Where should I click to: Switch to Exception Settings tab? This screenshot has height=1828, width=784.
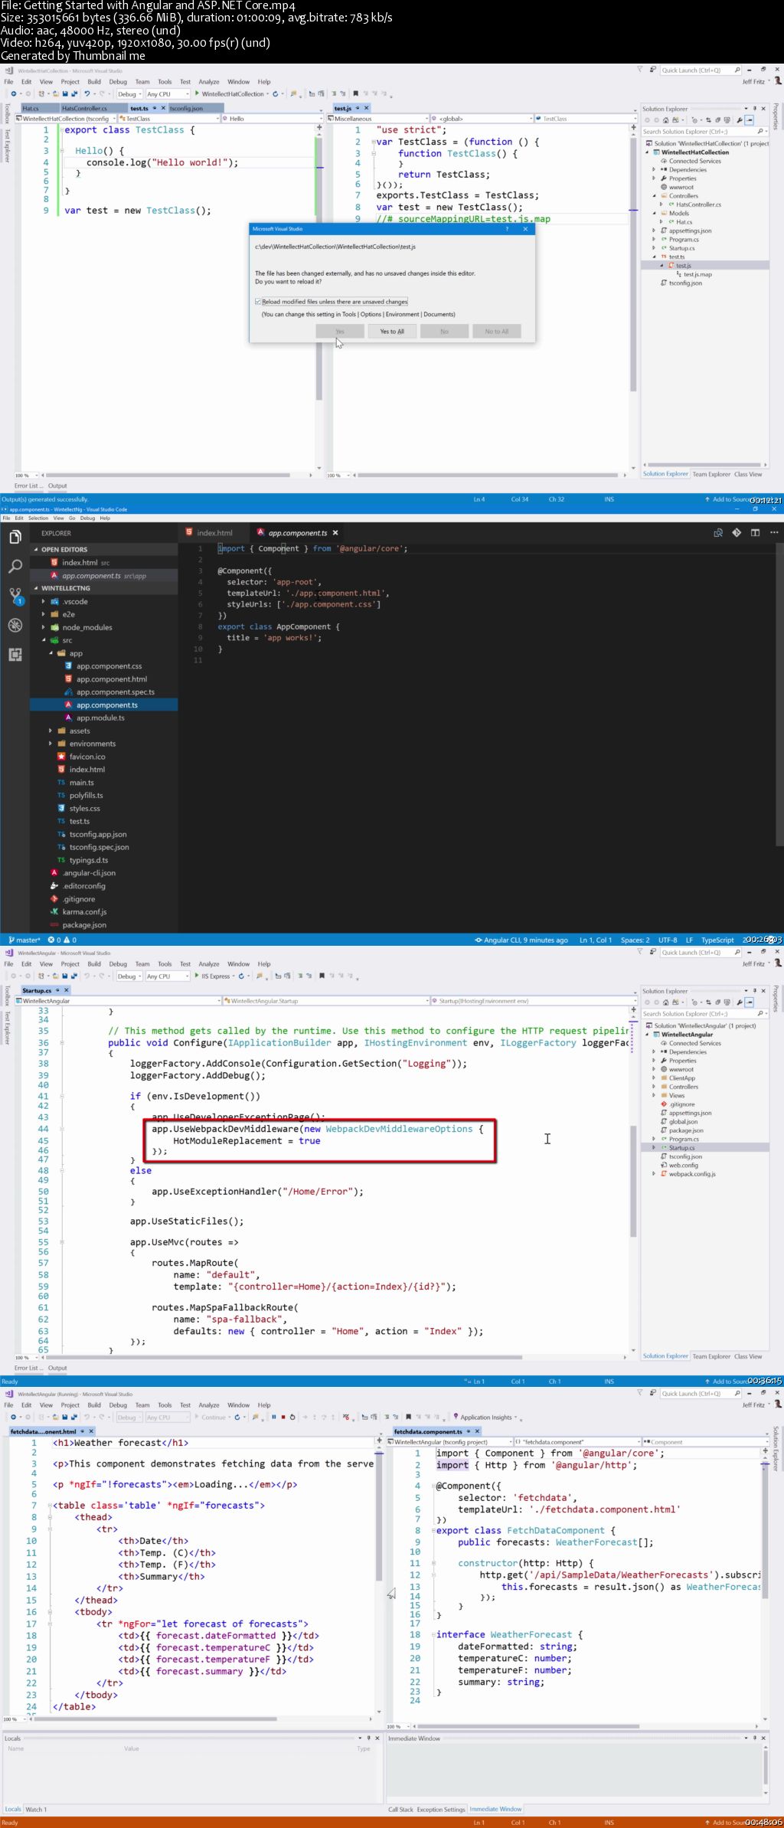click(441, 1810)
